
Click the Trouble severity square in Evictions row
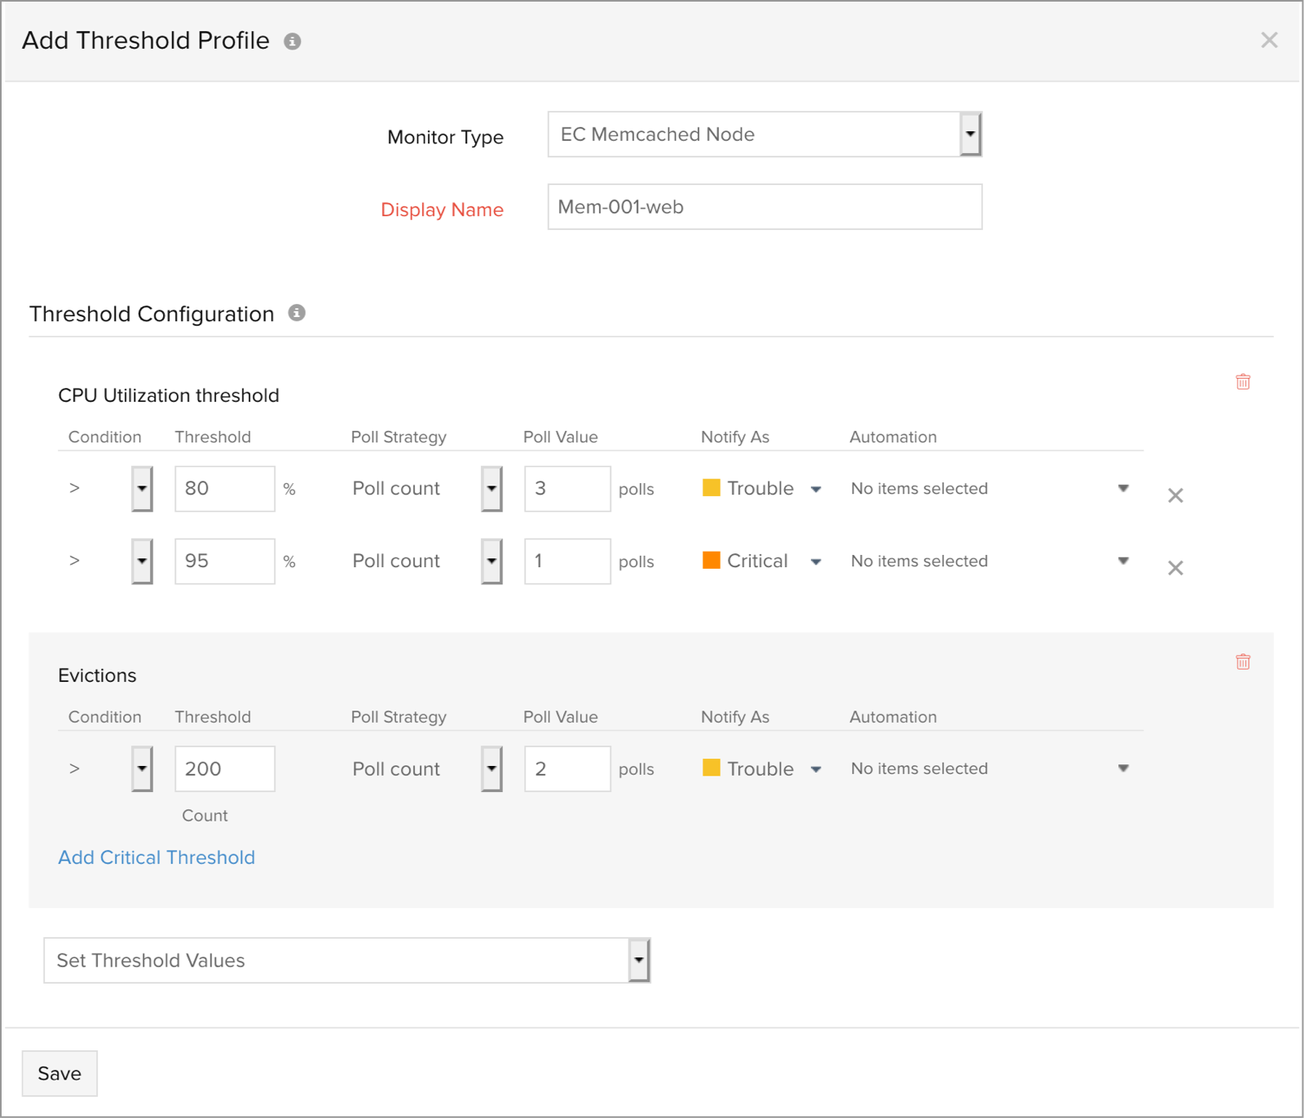coord(711,768)
